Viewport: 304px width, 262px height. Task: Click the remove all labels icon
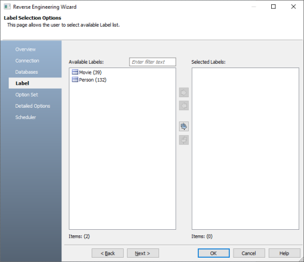(x=184, y=140)
